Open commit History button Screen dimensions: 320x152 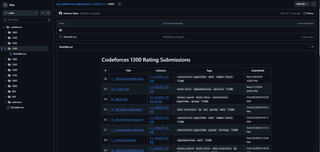click(308, 13)
